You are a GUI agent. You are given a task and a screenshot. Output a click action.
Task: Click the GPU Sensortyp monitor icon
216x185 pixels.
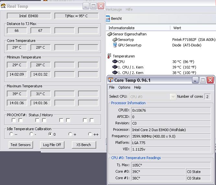pos(115,45)
